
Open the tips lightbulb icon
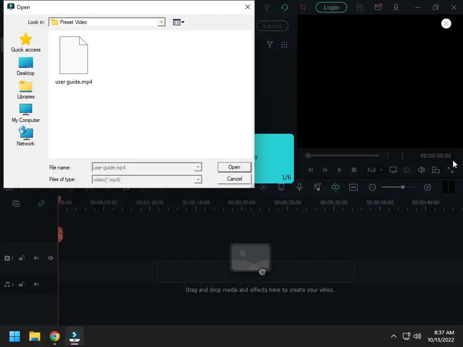coord(267,7)
